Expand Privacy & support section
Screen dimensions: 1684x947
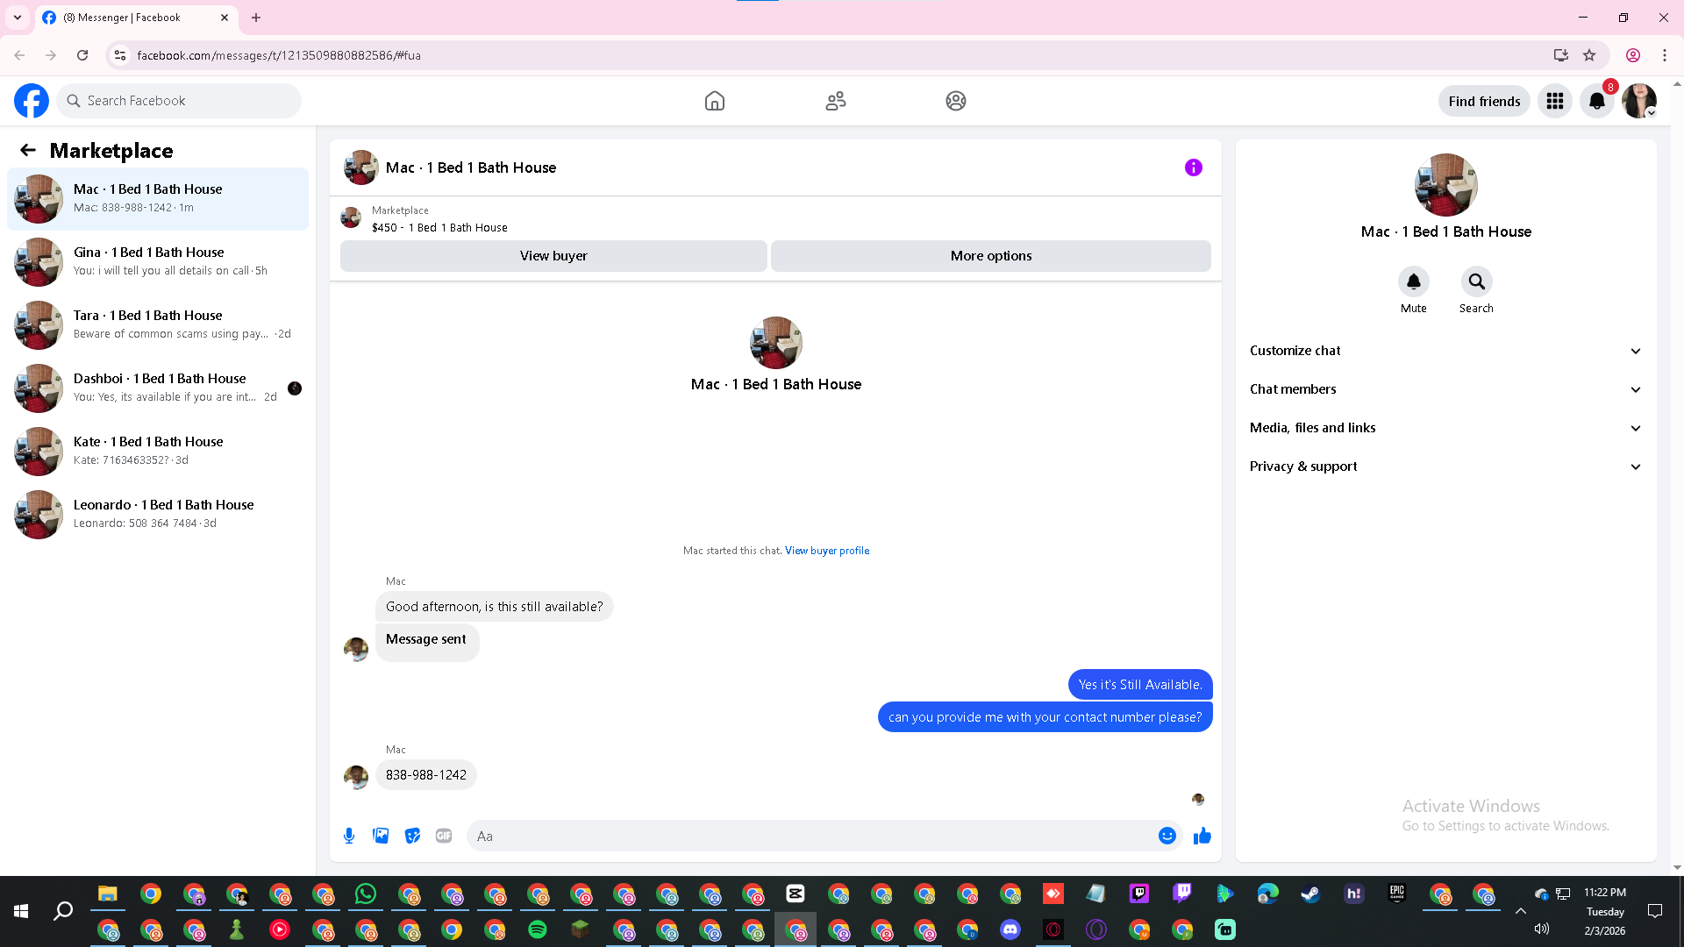1445,466
